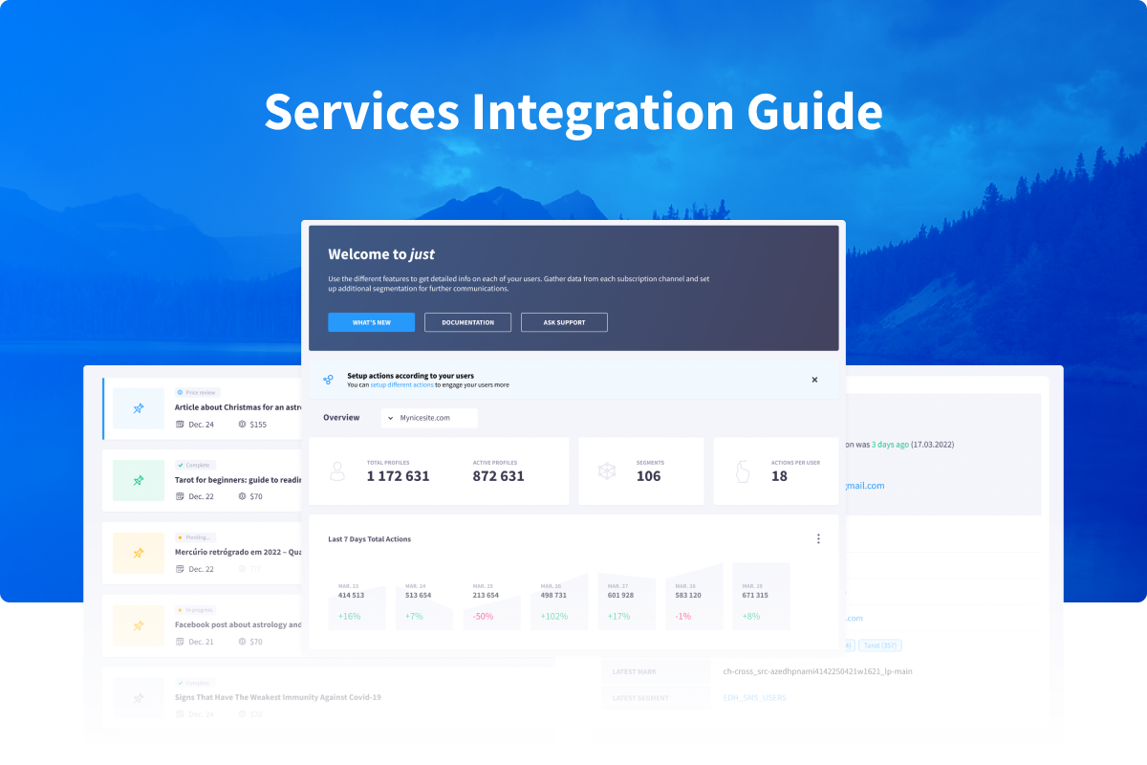This screenshot has width=1147, height=765.
Task: Click the Last 7 Days Total Actions heading
Action: click(369, 539)
